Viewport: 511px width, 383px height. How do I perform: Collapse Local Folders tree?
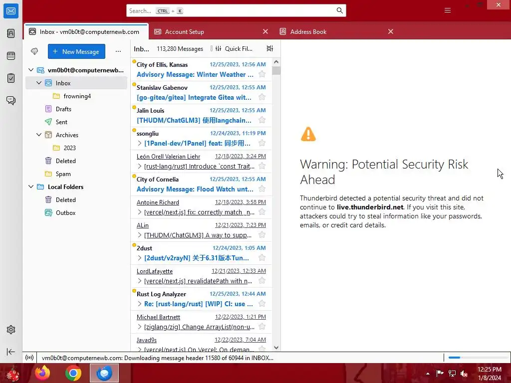pos(31,187)
